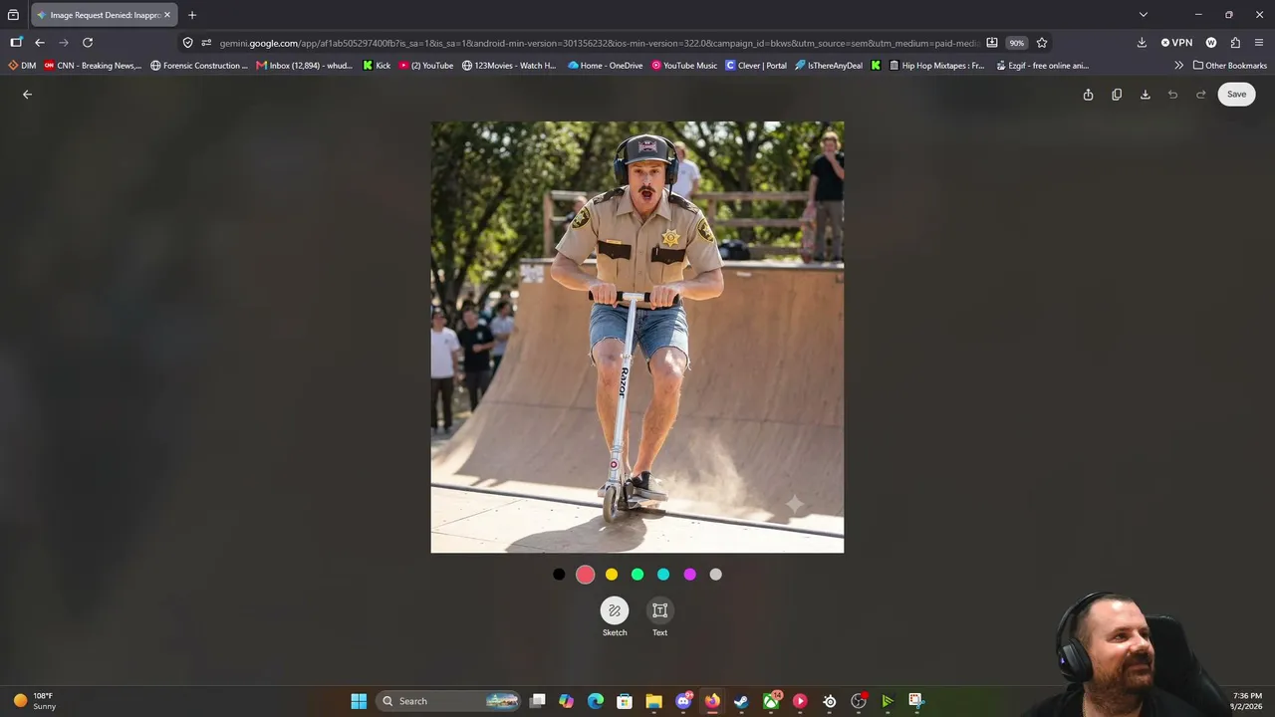
Task: Open the IsThereAnyDeal bookmark
Action: 830,66
